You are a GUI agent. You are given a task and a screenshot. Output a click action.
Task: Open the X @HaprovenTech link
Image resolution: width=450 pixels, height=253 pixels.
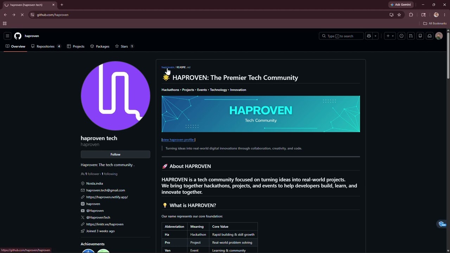pyautogui.click(x=98, y=218)
